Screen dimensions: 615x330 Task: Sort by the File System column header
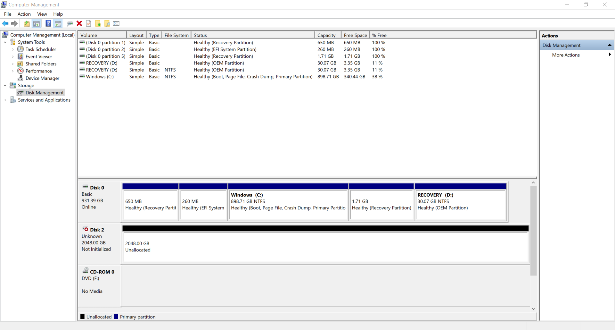pyautogui.click(x=176, y=35)
